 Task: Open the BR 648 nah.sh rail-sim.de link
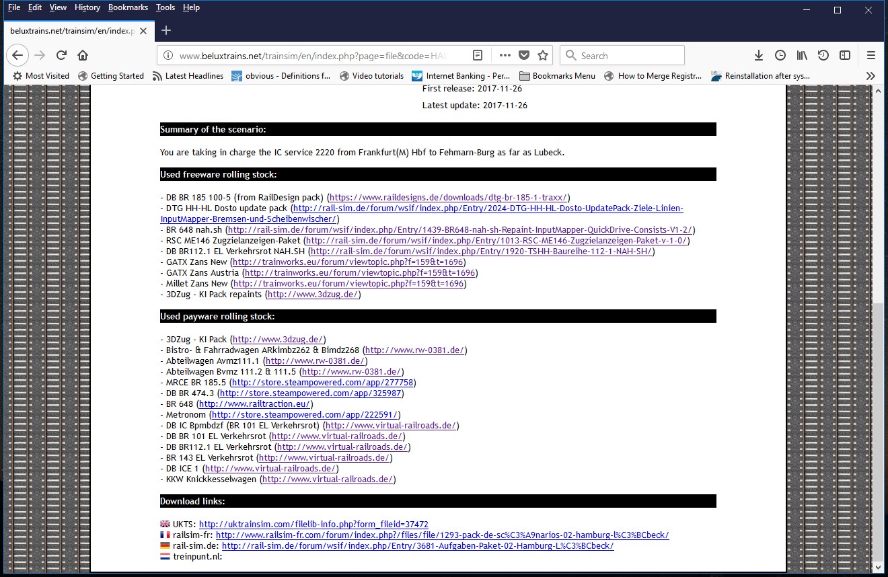(x=460, y=230)
